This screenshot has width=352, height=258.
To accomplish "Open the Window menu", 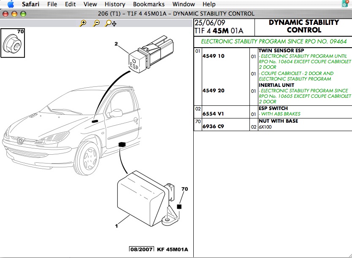I will (184, 4).
